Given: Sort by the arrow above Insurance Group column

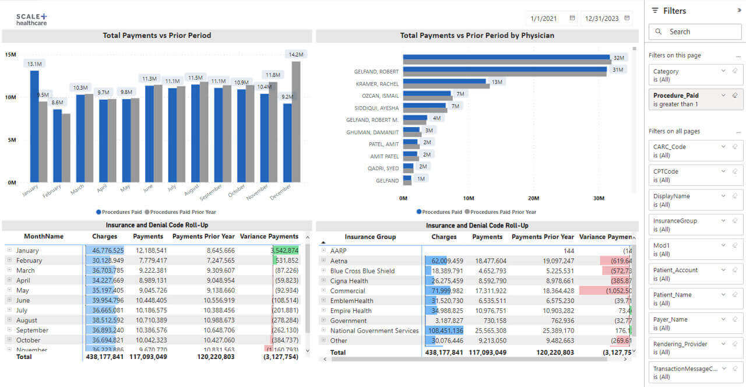Looking at the screenshot, I should coord(323,242).
